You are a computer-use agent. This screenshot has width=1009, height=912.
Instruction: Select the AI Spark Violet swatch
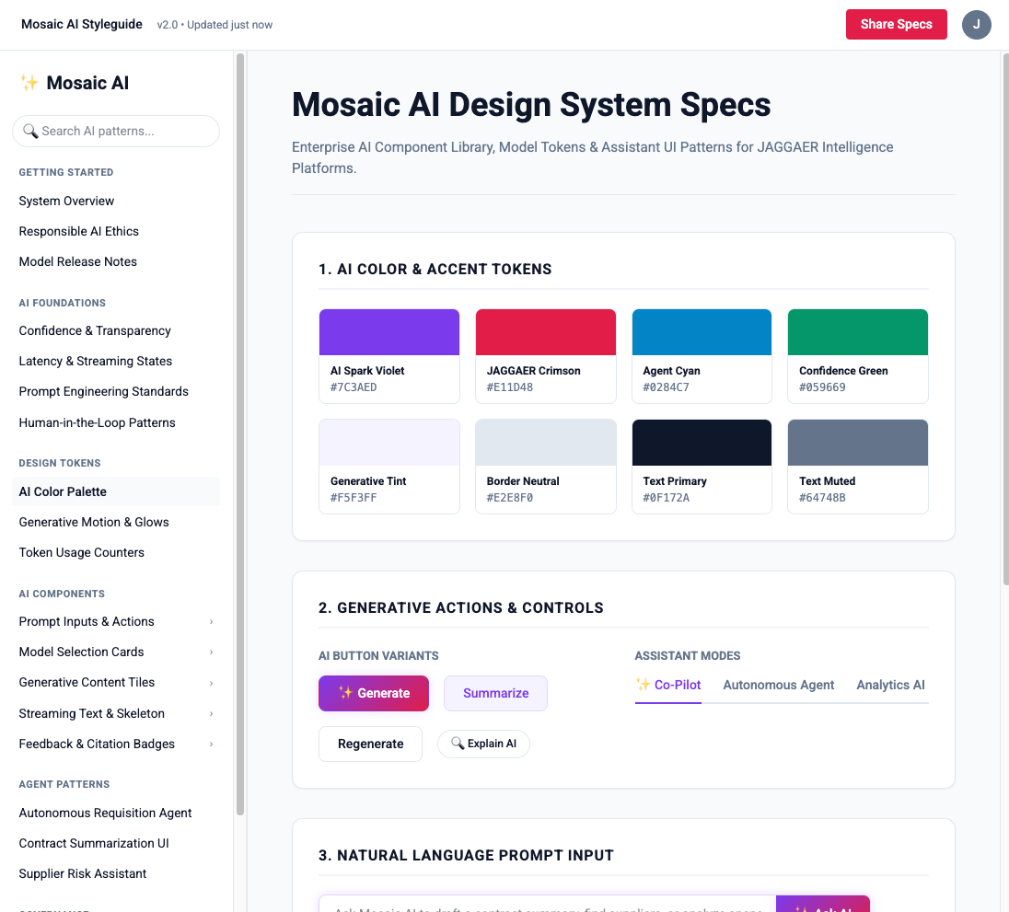click(x=389, y=356)
